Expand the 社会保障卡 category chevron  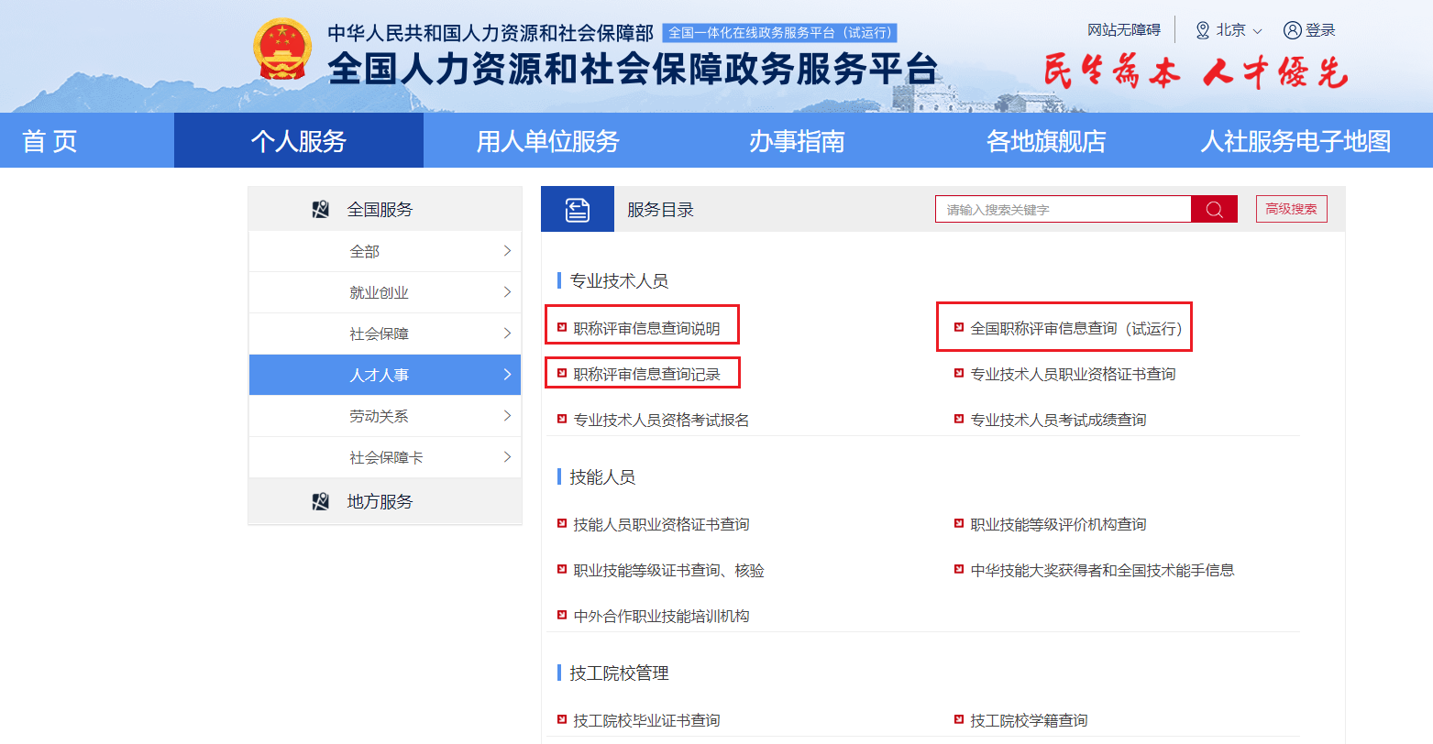pos(507,457)
